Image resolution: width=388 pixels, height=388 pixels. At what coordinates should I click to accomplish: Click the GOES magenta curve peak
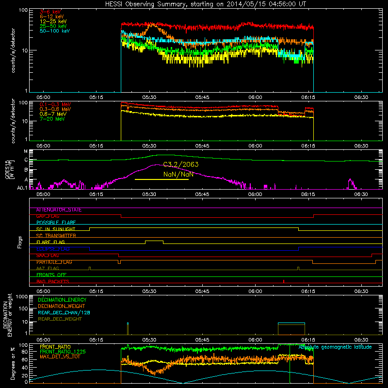[157, 165]
